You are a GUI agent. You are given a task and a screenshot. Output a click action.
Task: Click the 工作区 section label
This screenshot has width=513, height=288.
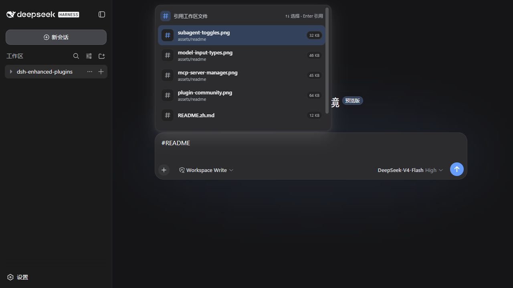[15, 56]
